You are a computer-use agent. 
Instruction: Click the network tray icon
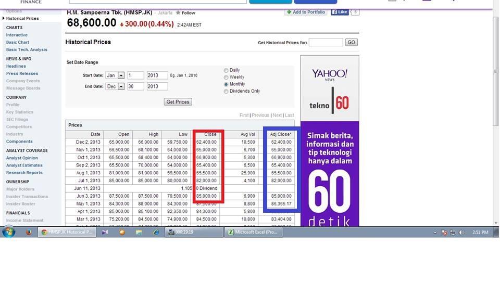[x=453, y=233]
